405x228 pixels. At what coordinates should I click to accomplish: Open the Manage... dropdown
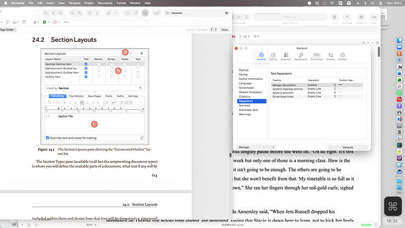[x=256, y=147]
